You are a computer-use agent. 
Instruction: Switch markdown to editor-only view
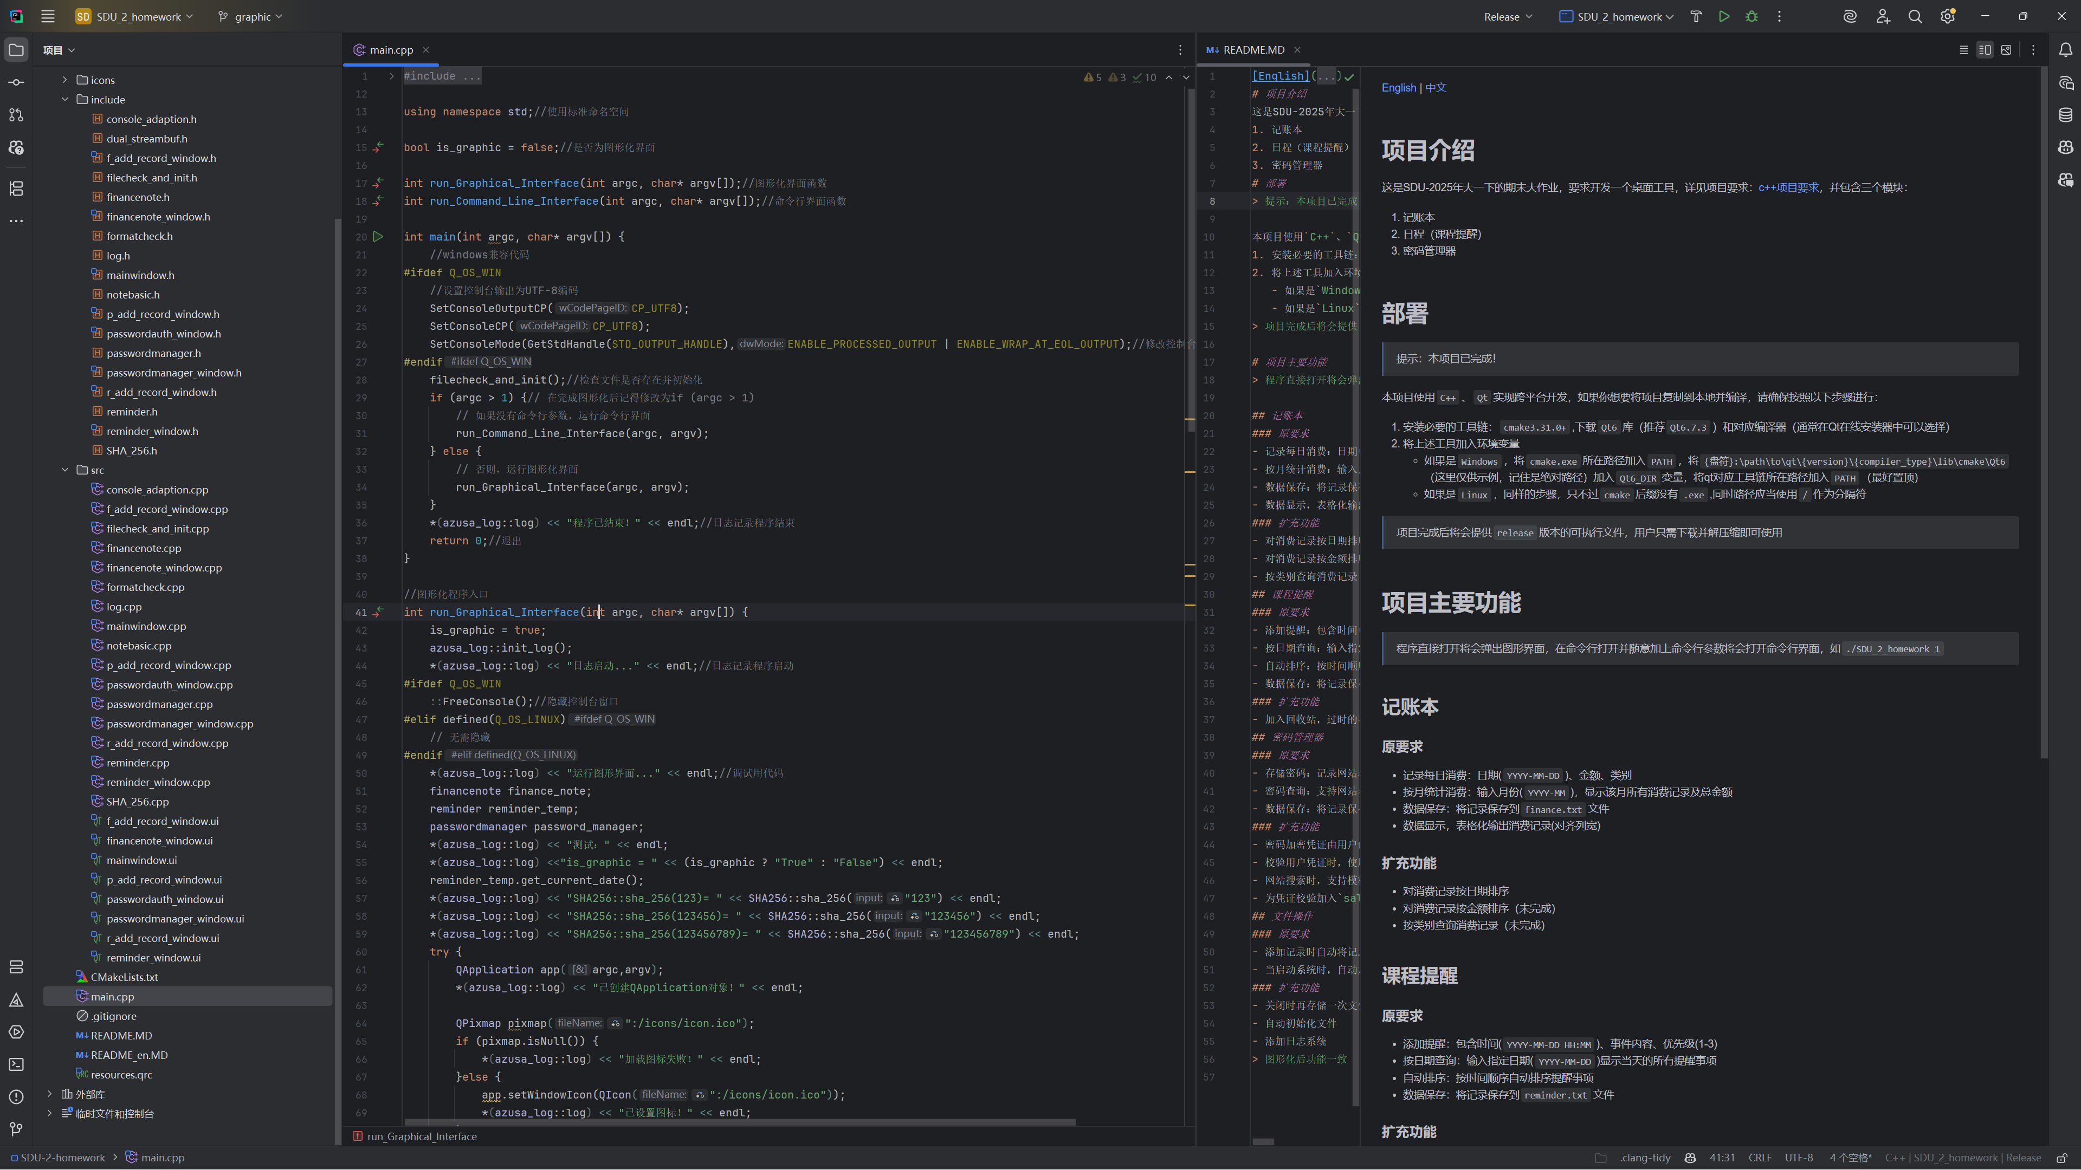pos(1964,50)
